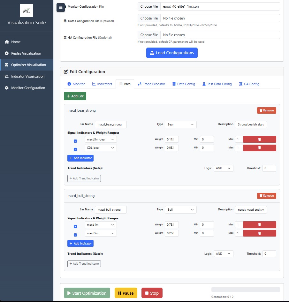The image size is (289, 302).
Task: Click the Edit Configuration pencil icon
Action: (66, 72)
